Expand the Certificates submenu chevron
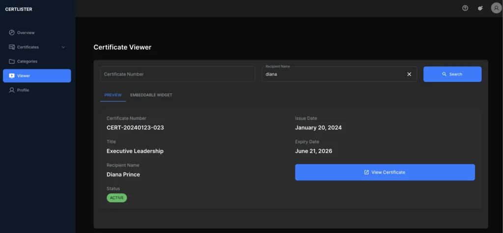This screenshot has width=503, height=233. (63, 47)
